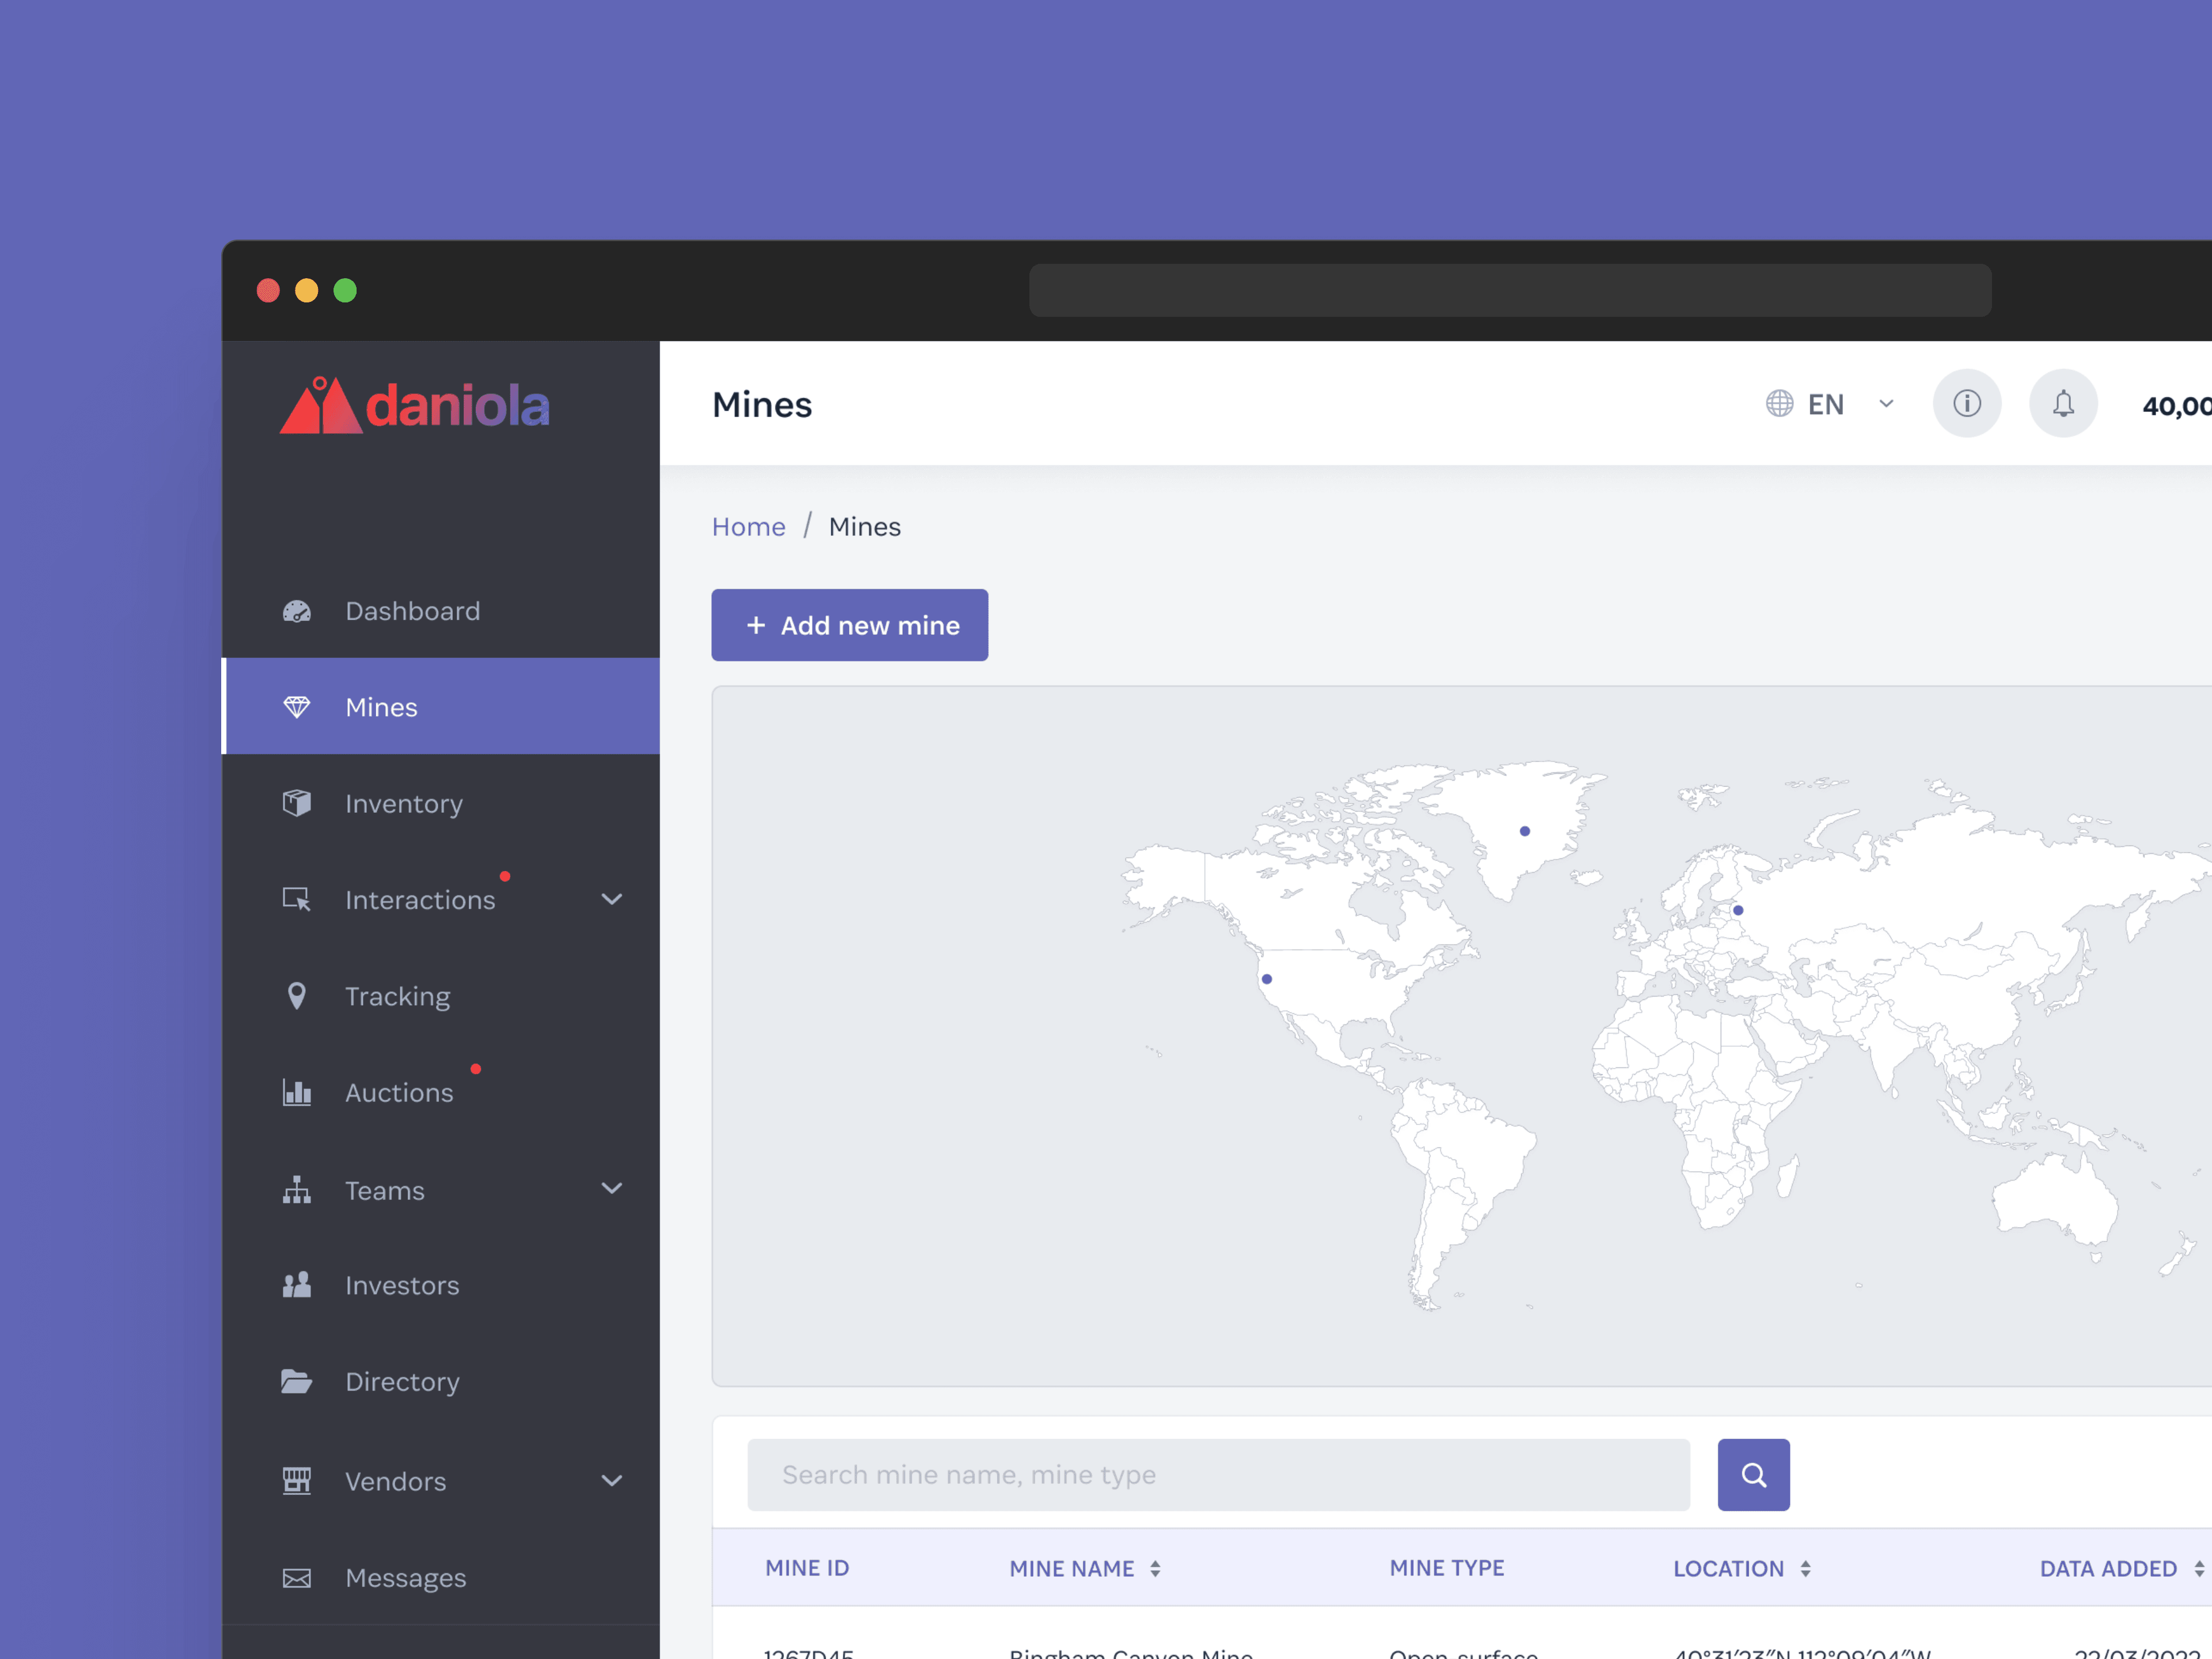Open the EN language dropdown arrow

(1886, 404)
